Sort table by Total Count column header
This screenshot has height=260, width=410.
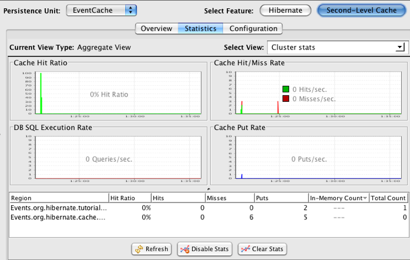[388, 198]
